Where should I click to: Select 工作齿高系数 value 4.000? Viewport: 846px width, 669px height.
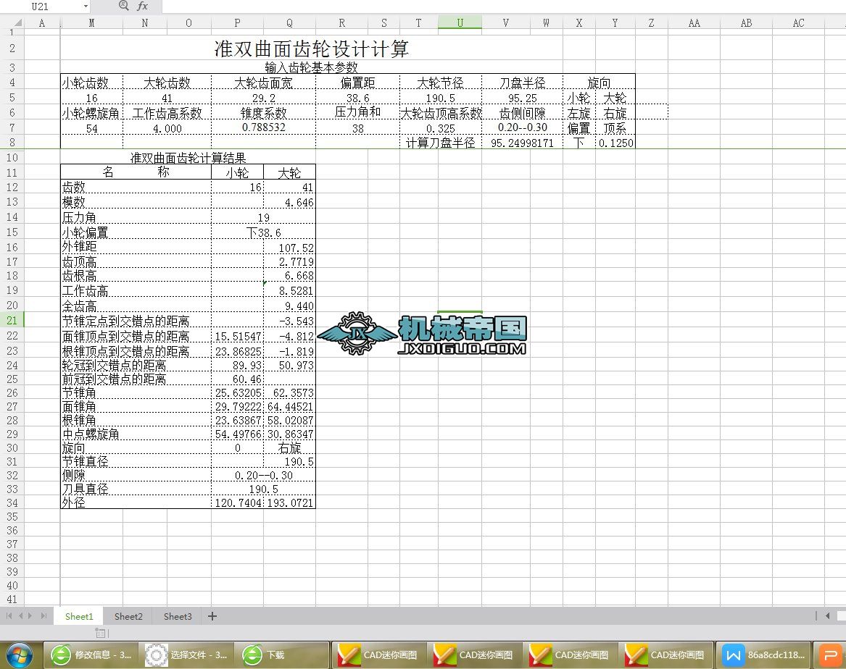(x=167, y=128)
